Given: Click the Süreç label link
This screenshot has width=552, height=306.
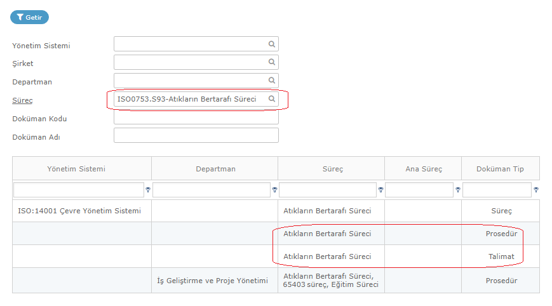Looking at the screenshot, I should coord(22,100).
